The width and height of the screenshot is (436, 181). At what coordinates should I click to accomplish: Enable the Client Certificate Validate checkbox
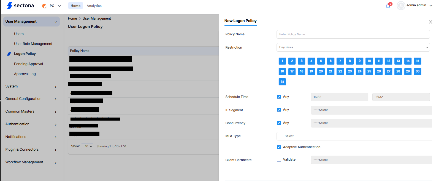coord(279,160)
